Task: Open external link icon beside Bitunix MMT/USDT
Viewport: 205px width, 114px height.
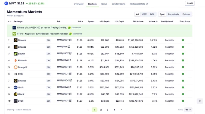Action: 70,53
